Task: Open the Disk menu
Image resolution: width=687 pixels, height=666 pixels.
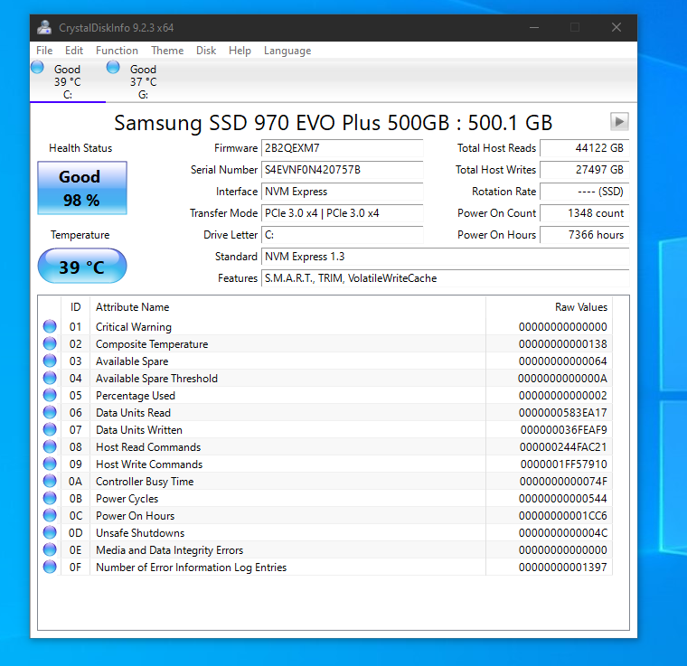Action: 206,51
